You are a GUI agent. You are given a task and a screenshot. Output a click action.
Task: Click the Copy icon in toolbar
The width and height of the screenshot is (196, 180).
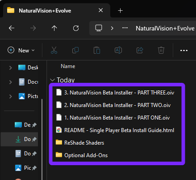point(75,50)
